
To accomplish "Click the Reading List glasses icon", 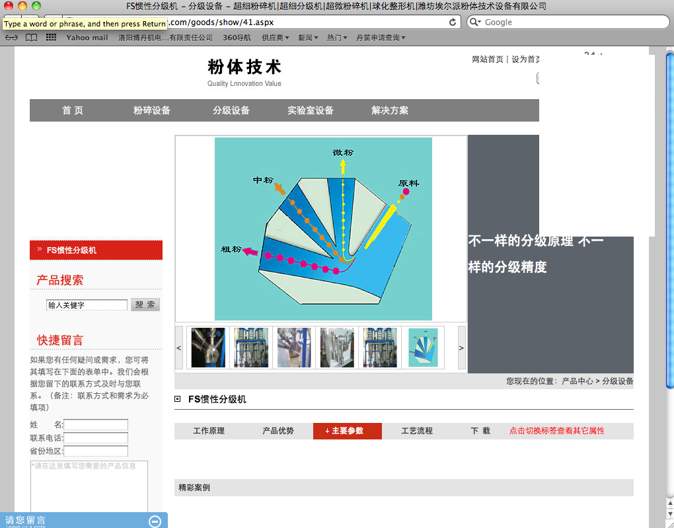I will [x=11, y=38].
